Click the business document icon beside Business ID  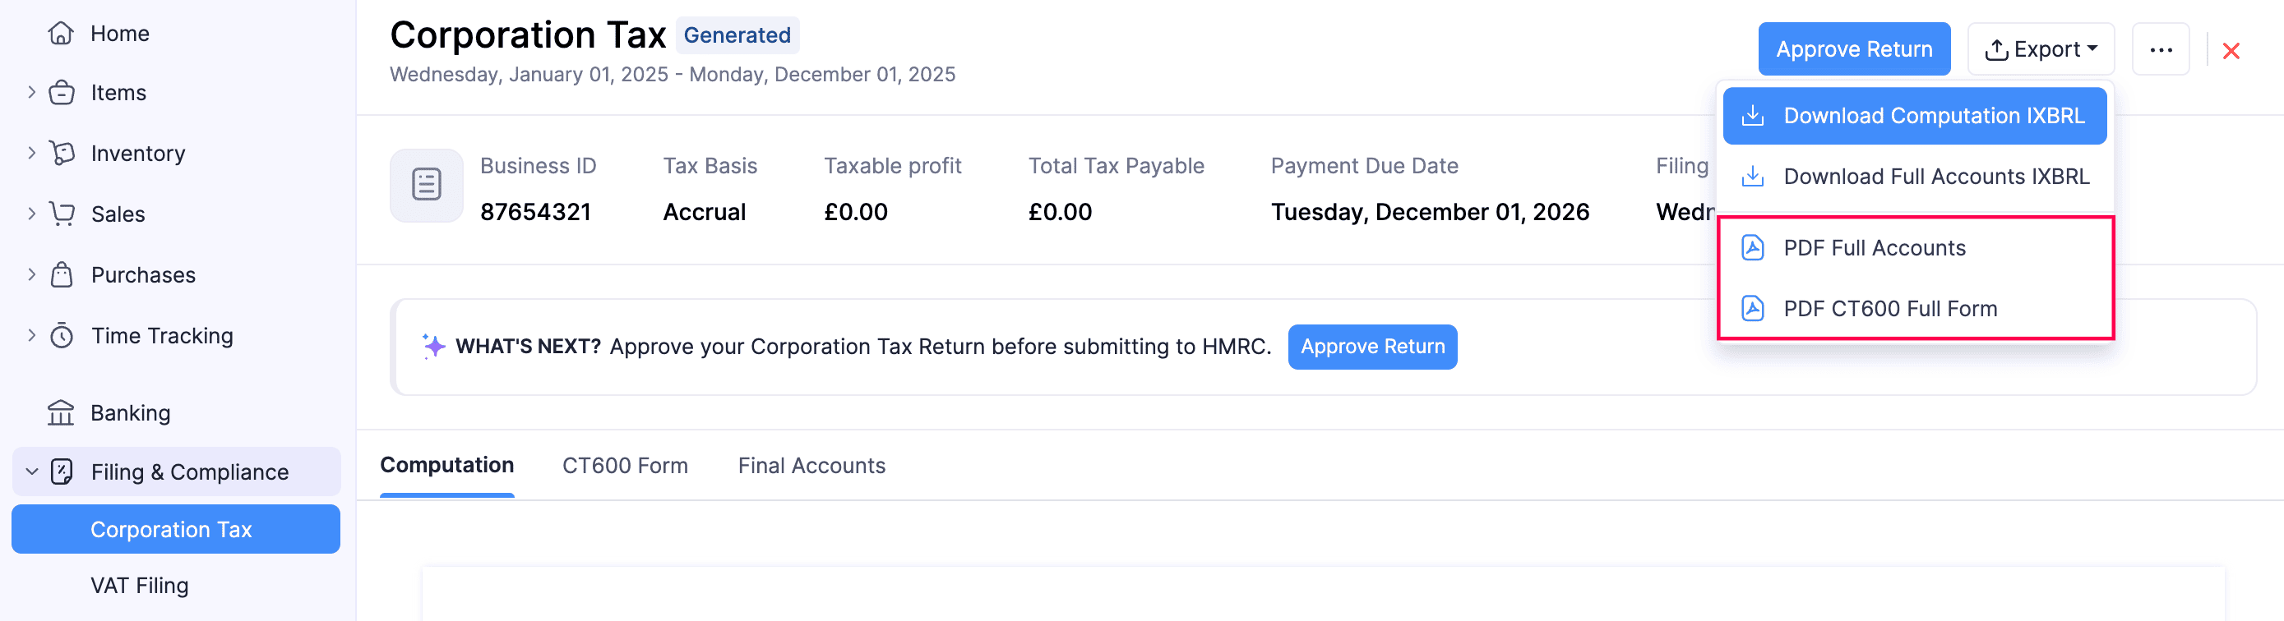pyautogui.click(x=427, y=185)
